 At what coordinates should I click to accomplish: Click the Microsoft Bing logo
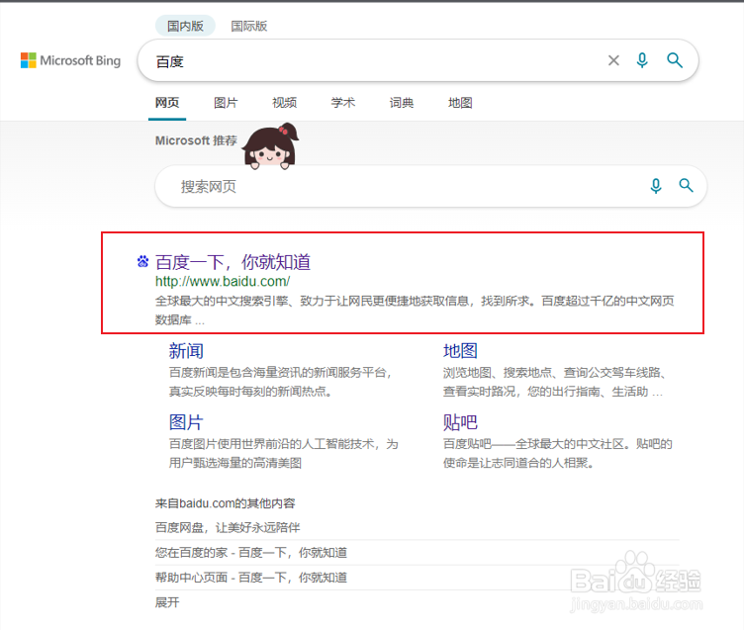click(x=70, y=60)
